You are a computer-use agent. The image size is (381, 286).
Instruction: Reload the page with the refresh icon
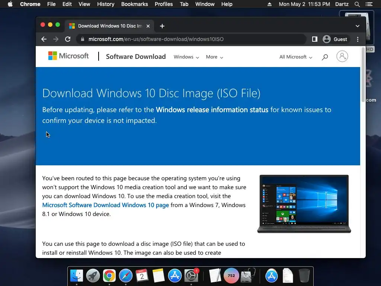(x=68, y=39)
